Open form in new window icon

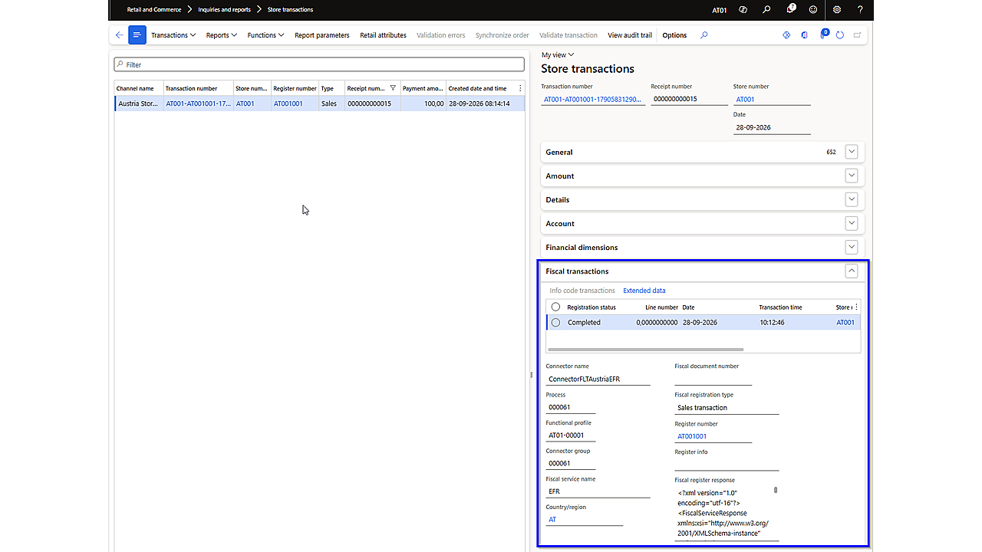pos(857,35)
